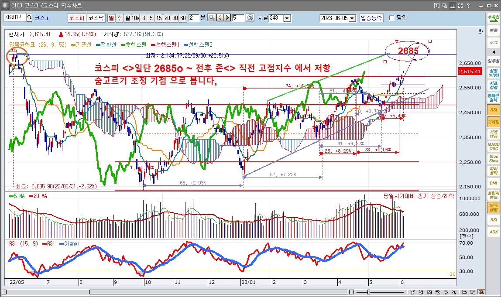Click the clock icon in toolbar
Image resolution: width=501 pixels, height=297 pixels.
(x=250, y=18)
